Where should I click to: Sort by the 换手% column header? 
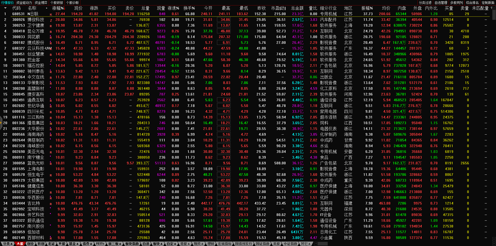coord(189,8)
